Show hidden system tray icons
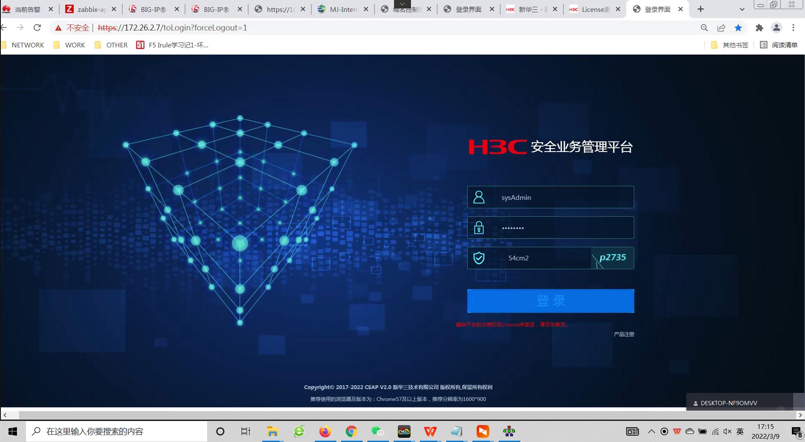The width and height of the screenshot is (805, 442). click(x=652, y=431)
